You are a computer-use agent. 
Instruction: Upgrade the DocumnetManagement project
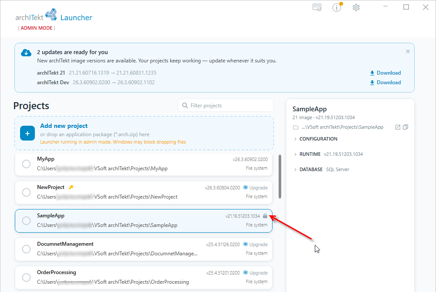tap(255, 244)
